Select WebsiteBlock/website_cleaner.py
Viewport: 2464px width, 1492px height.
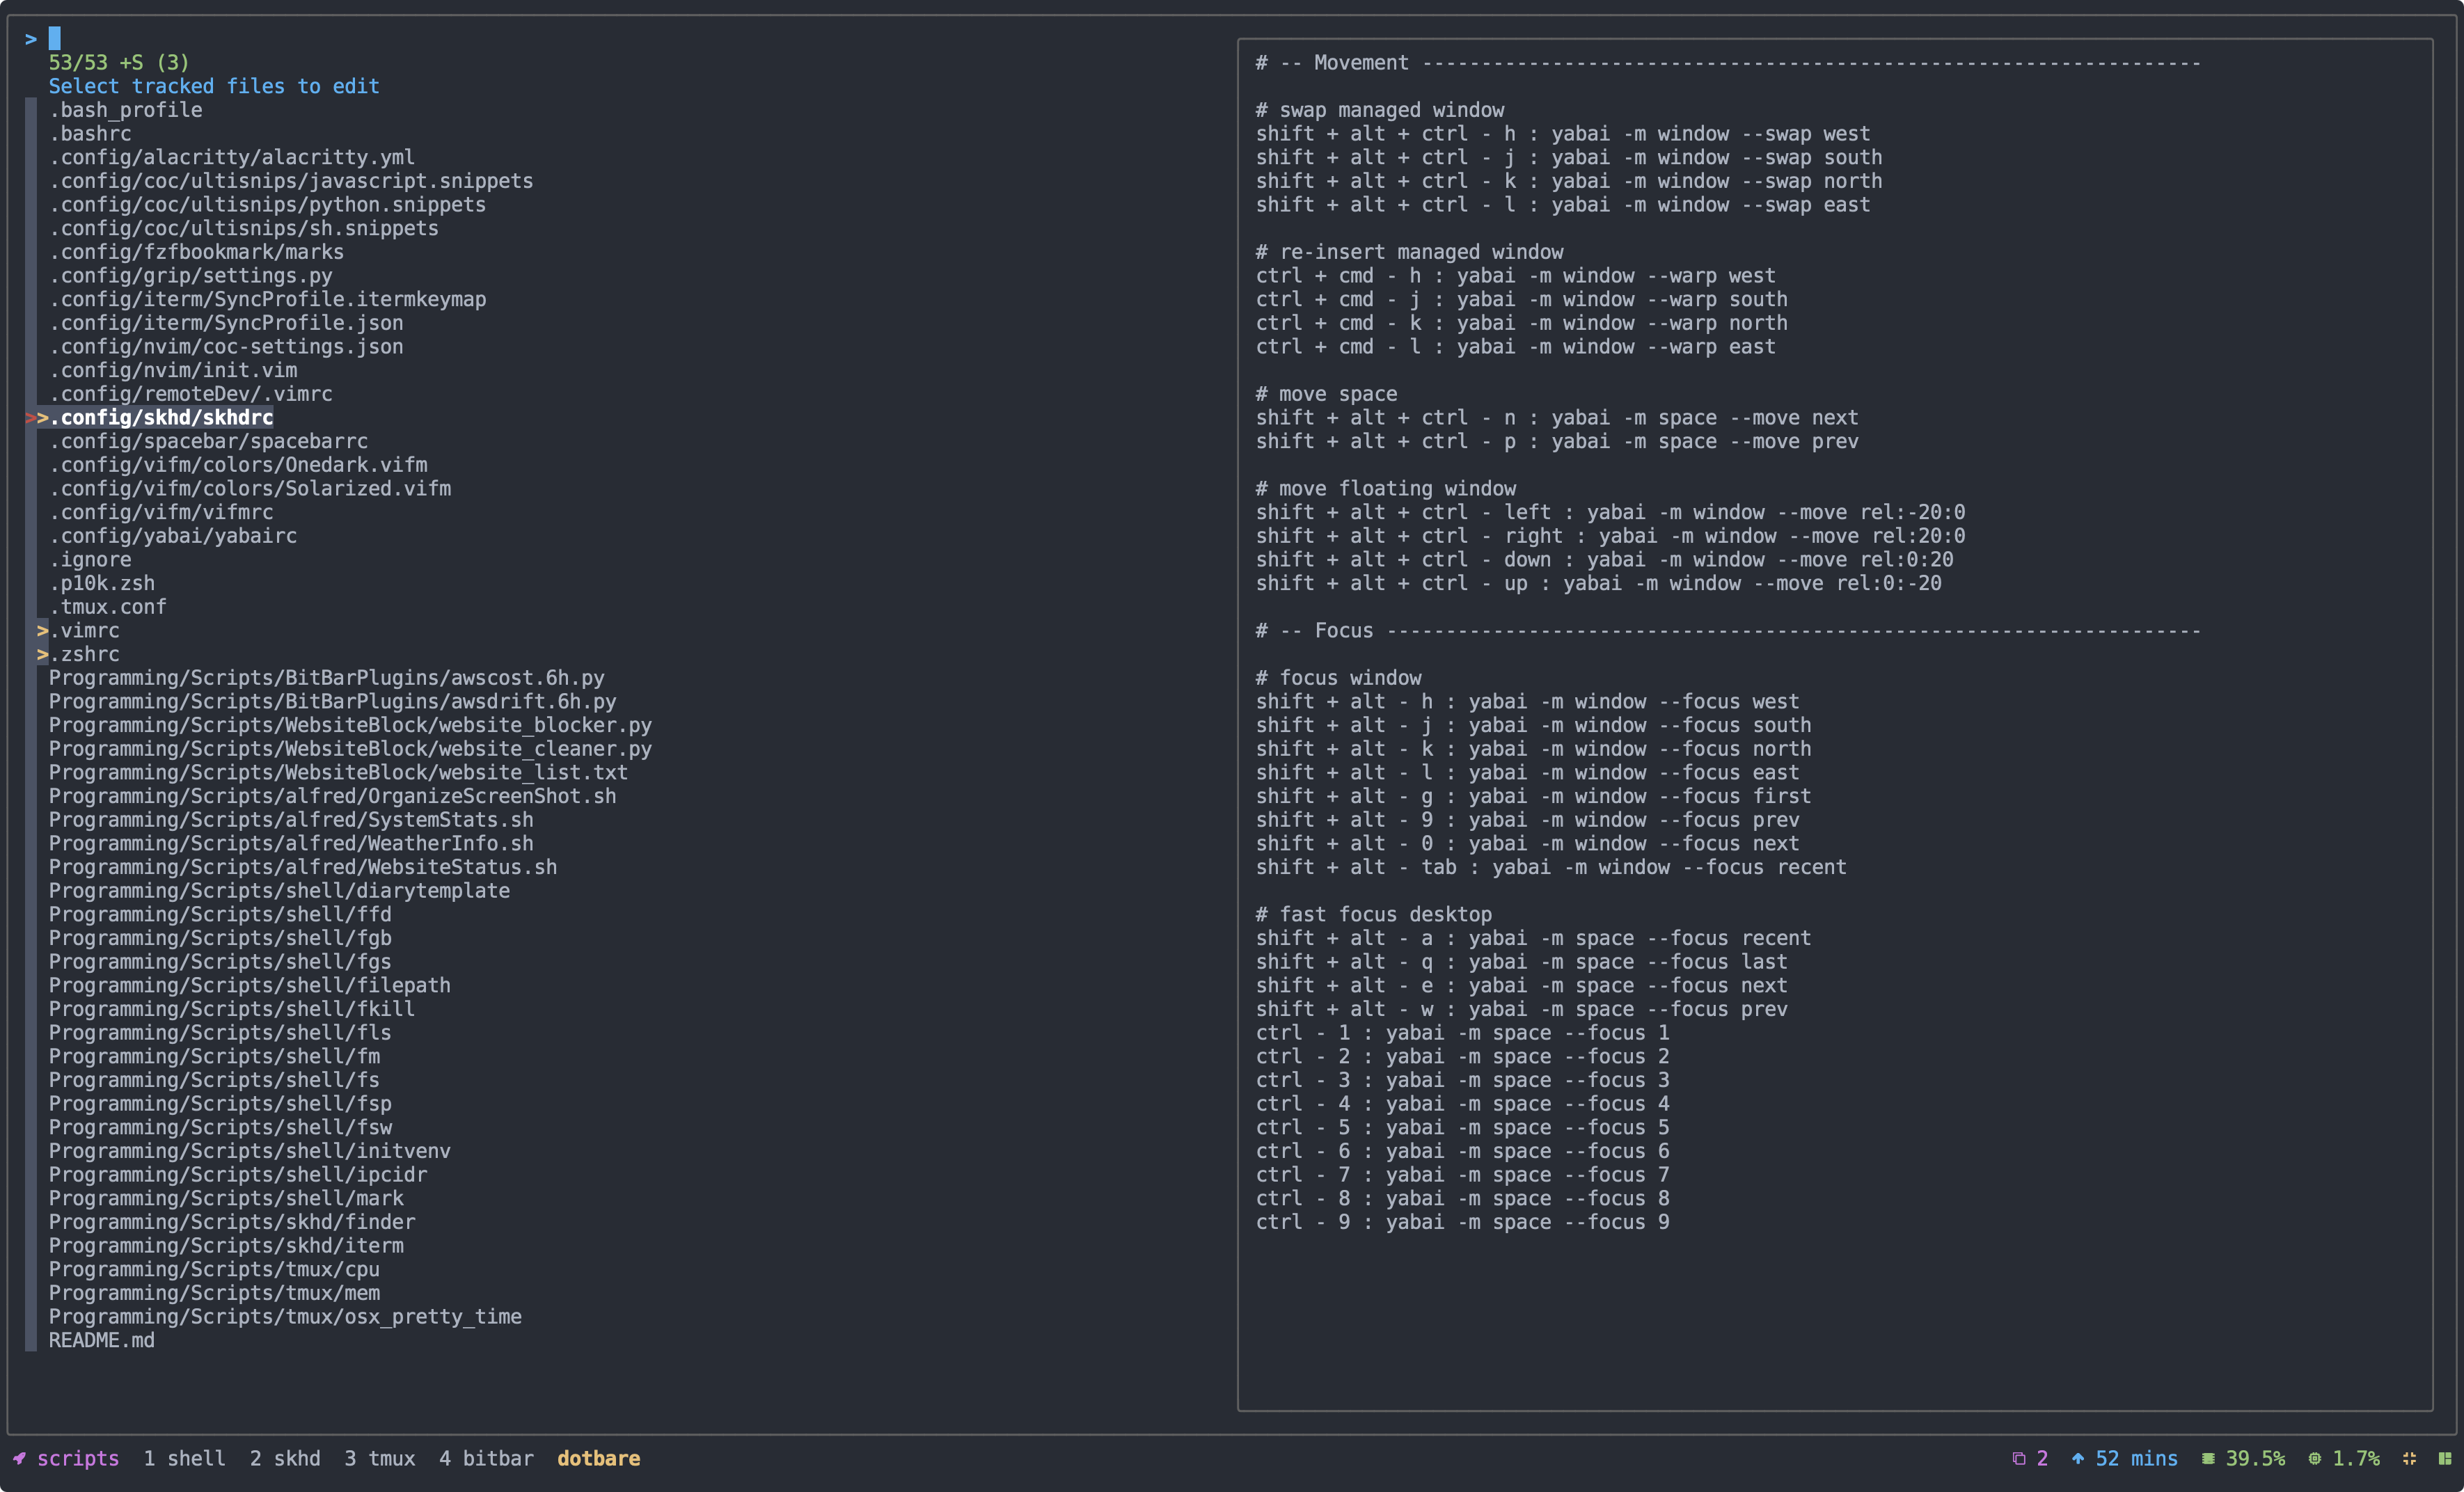(x=350, y=749)
